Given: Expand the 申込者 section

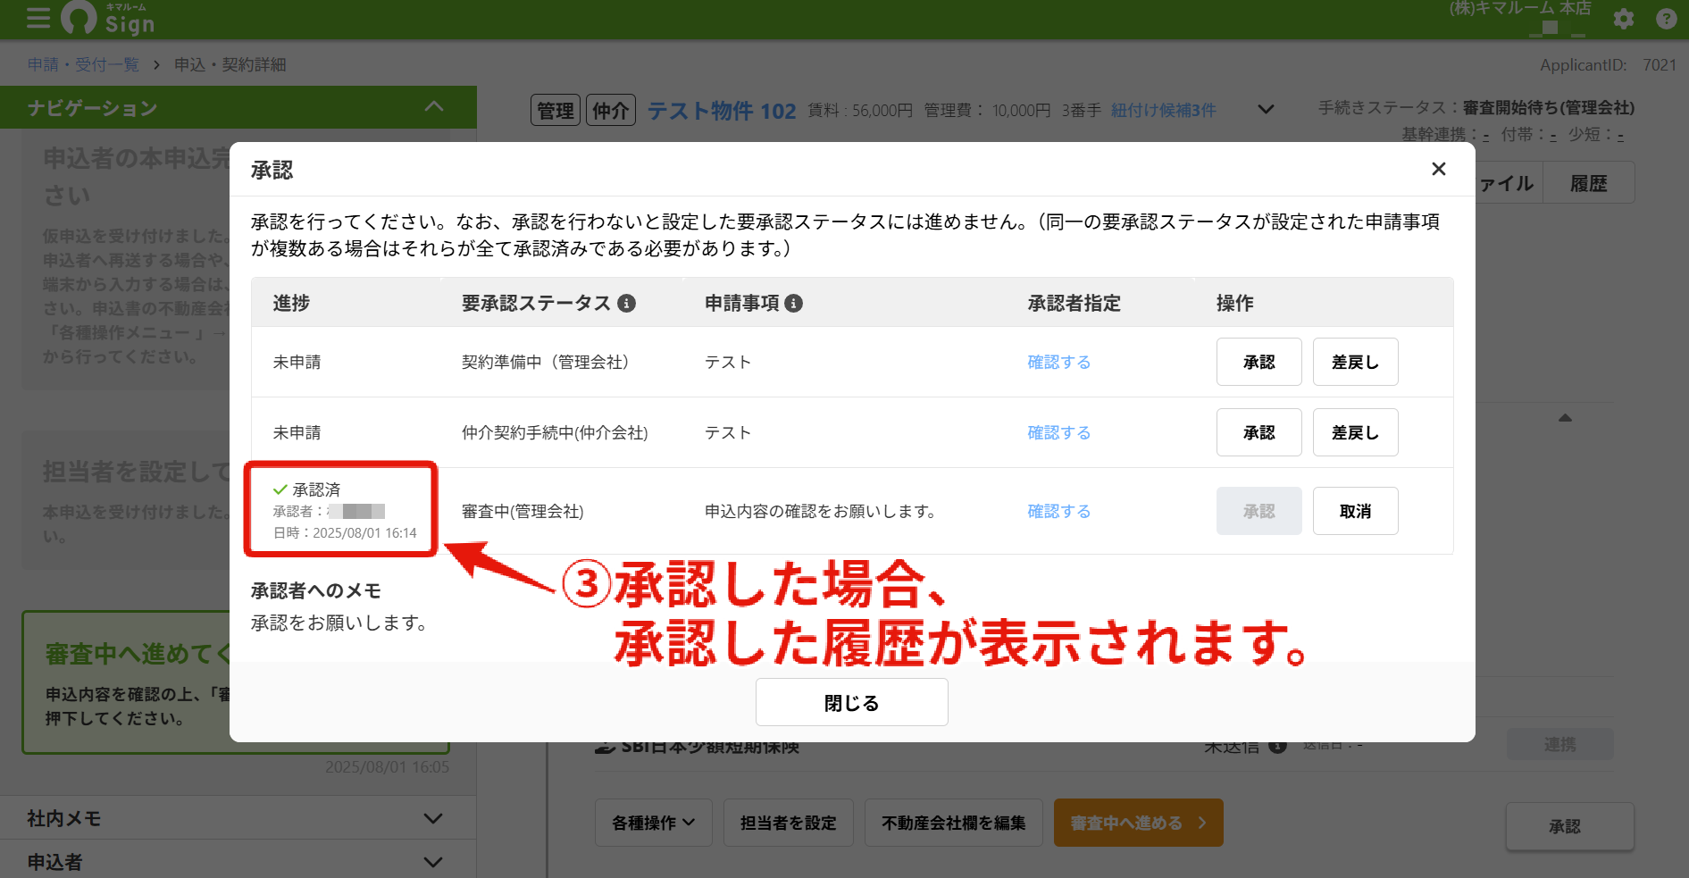Looking at the screenshot, I should pyautogui.click(x=433, y=862).
